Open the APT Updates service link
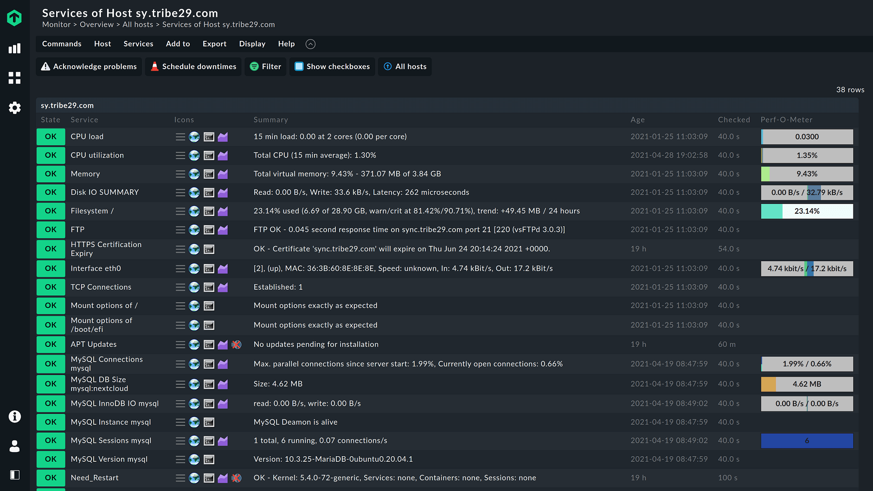The height and width of the screenshot is (491, 873). (94, 344)
